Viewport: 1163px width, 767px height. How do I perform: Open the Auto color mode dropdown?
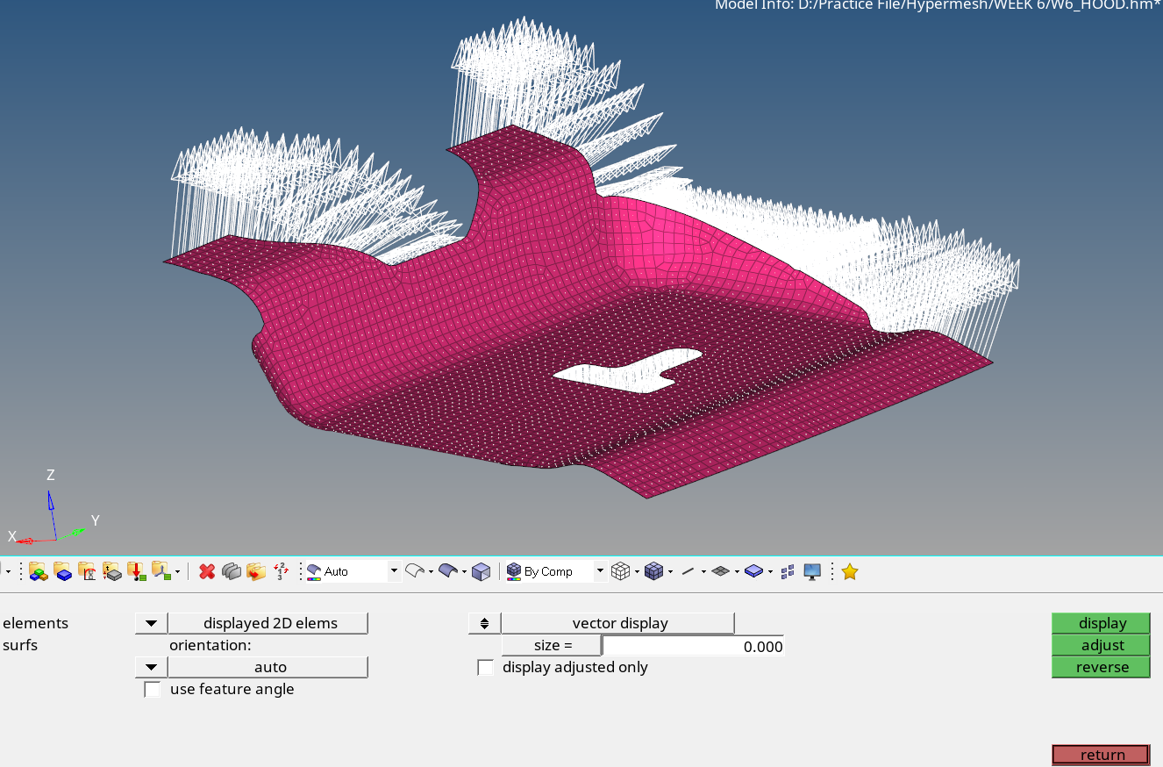click(x=394, y=571)
